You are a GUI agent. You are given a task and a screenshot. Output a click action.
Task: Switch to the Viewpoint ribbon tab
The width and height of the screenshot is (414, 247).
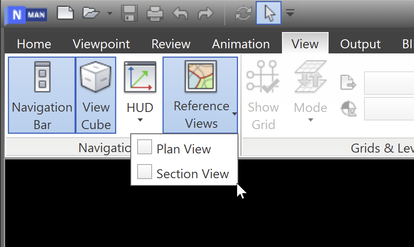tap(101, 43)
